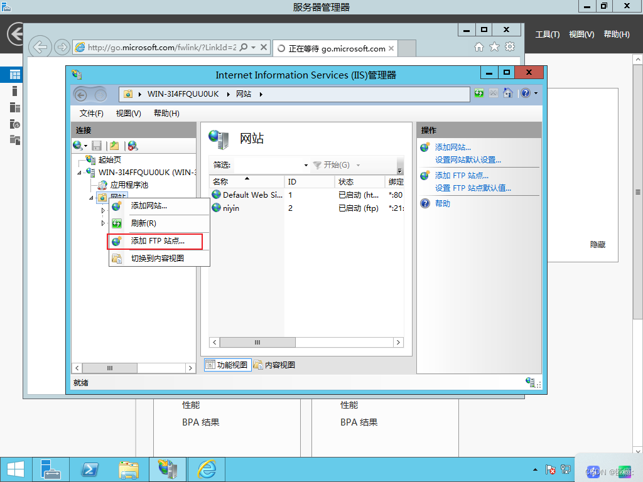Click 设置 FTP 站点默认值... link
Viewport: 643px width, 482px height.
click(x=473, y=188)
